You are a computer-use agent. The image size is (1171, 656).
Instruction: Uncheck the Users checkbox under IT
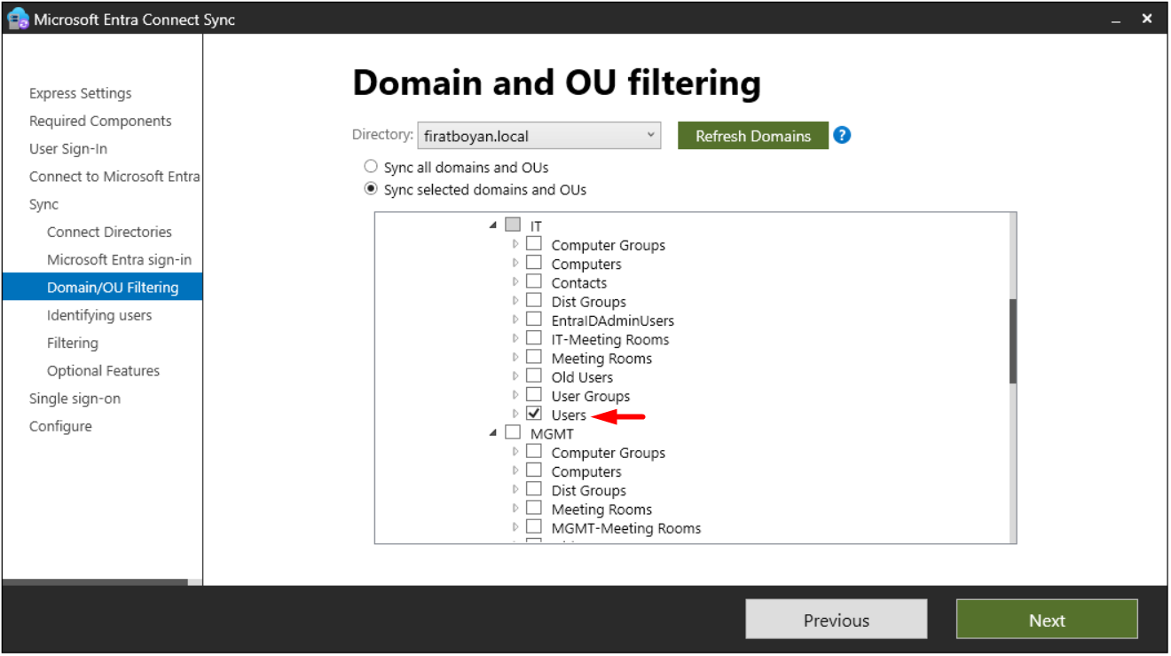click(x=534, y=414)
